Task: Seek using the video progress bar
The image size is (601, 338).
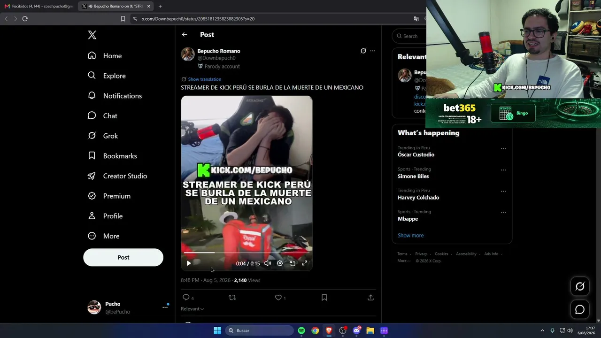Action: 247,253
